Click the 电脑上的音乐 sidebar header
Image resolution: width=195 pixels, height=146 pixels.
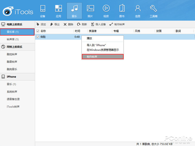click(17, 24)
